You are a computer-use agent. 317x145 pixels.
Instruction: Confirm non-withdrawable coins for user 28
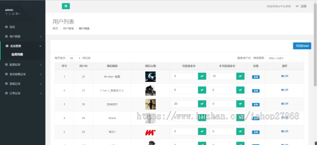point(240,131)
